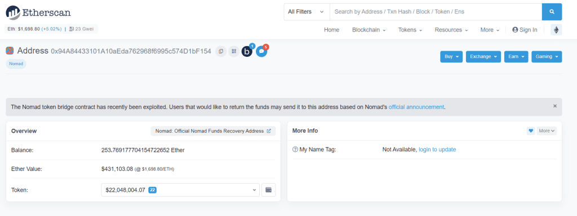The height and width of the screenshot is (216, 577).
Task: Open the Buy dropdown
Action: [x=451, y=57]
